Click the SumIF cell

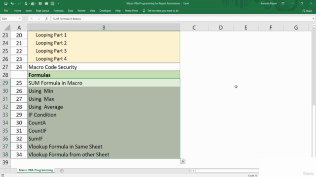tap(104, 139)
